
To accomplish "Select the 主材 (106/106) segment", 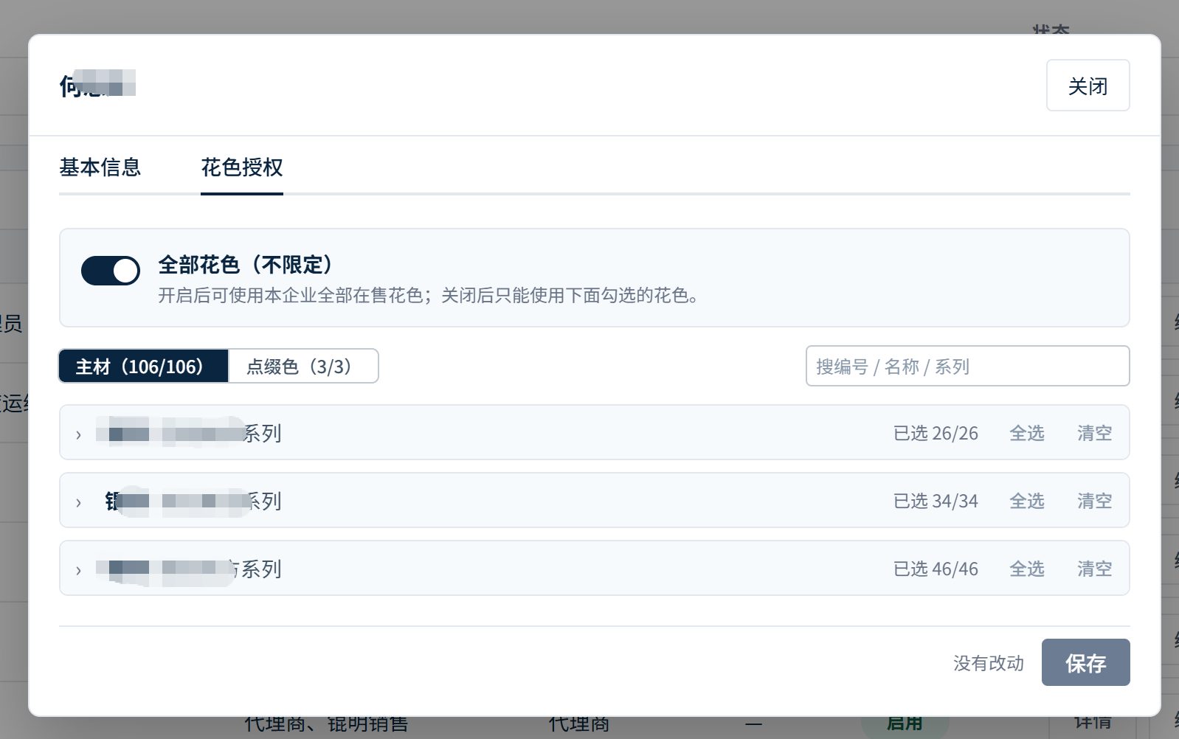I will point(144,367).
